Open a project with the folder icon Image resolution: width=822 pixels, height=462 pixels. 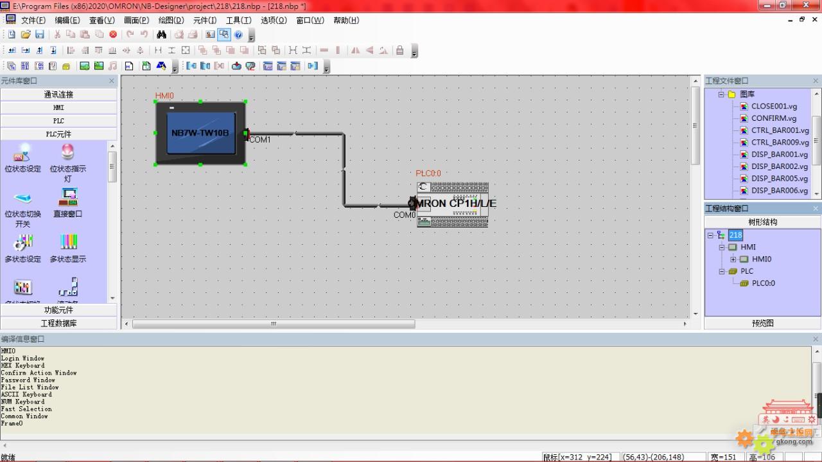pos(26,34)
